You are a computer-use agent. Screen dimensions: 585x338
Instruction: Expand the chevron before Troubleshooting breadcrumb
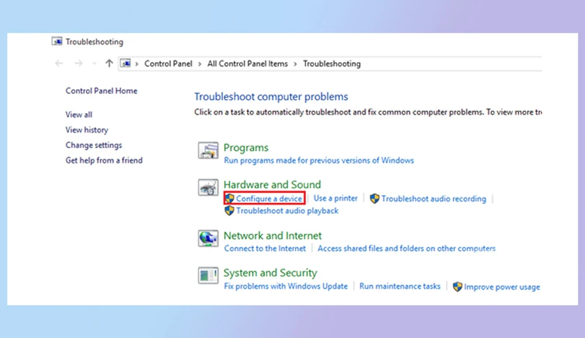pyautogui.click(x=295, y=64)
